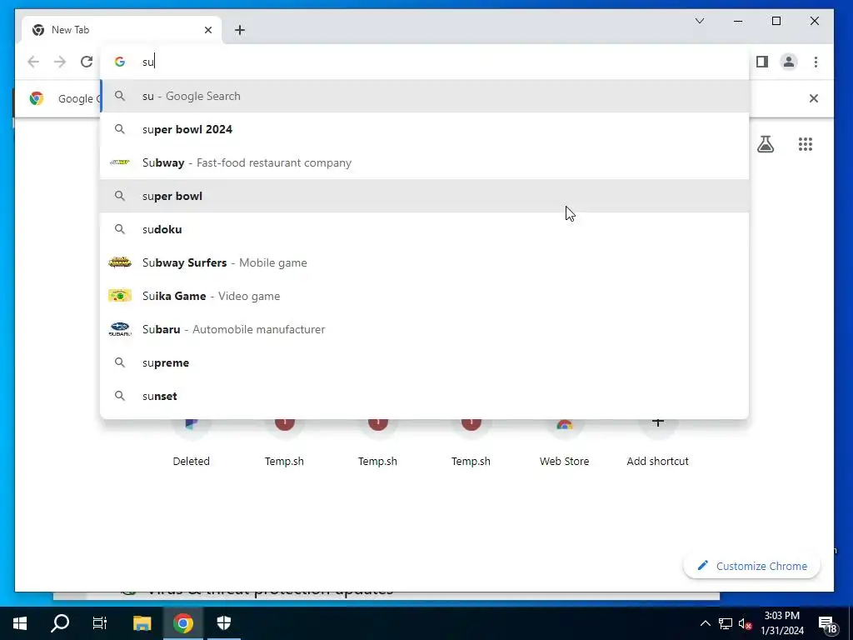This screenshot has height=640, width=853.
Task: Open a new tab with the plus button
Action: point(239,30)
